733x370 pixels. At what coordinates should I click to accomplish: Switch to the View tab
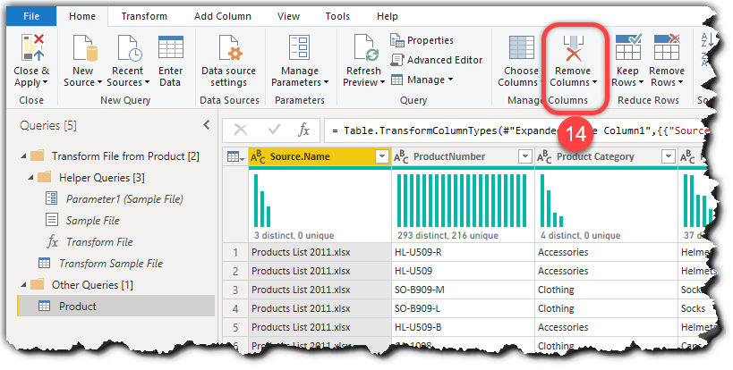(288, 16)
